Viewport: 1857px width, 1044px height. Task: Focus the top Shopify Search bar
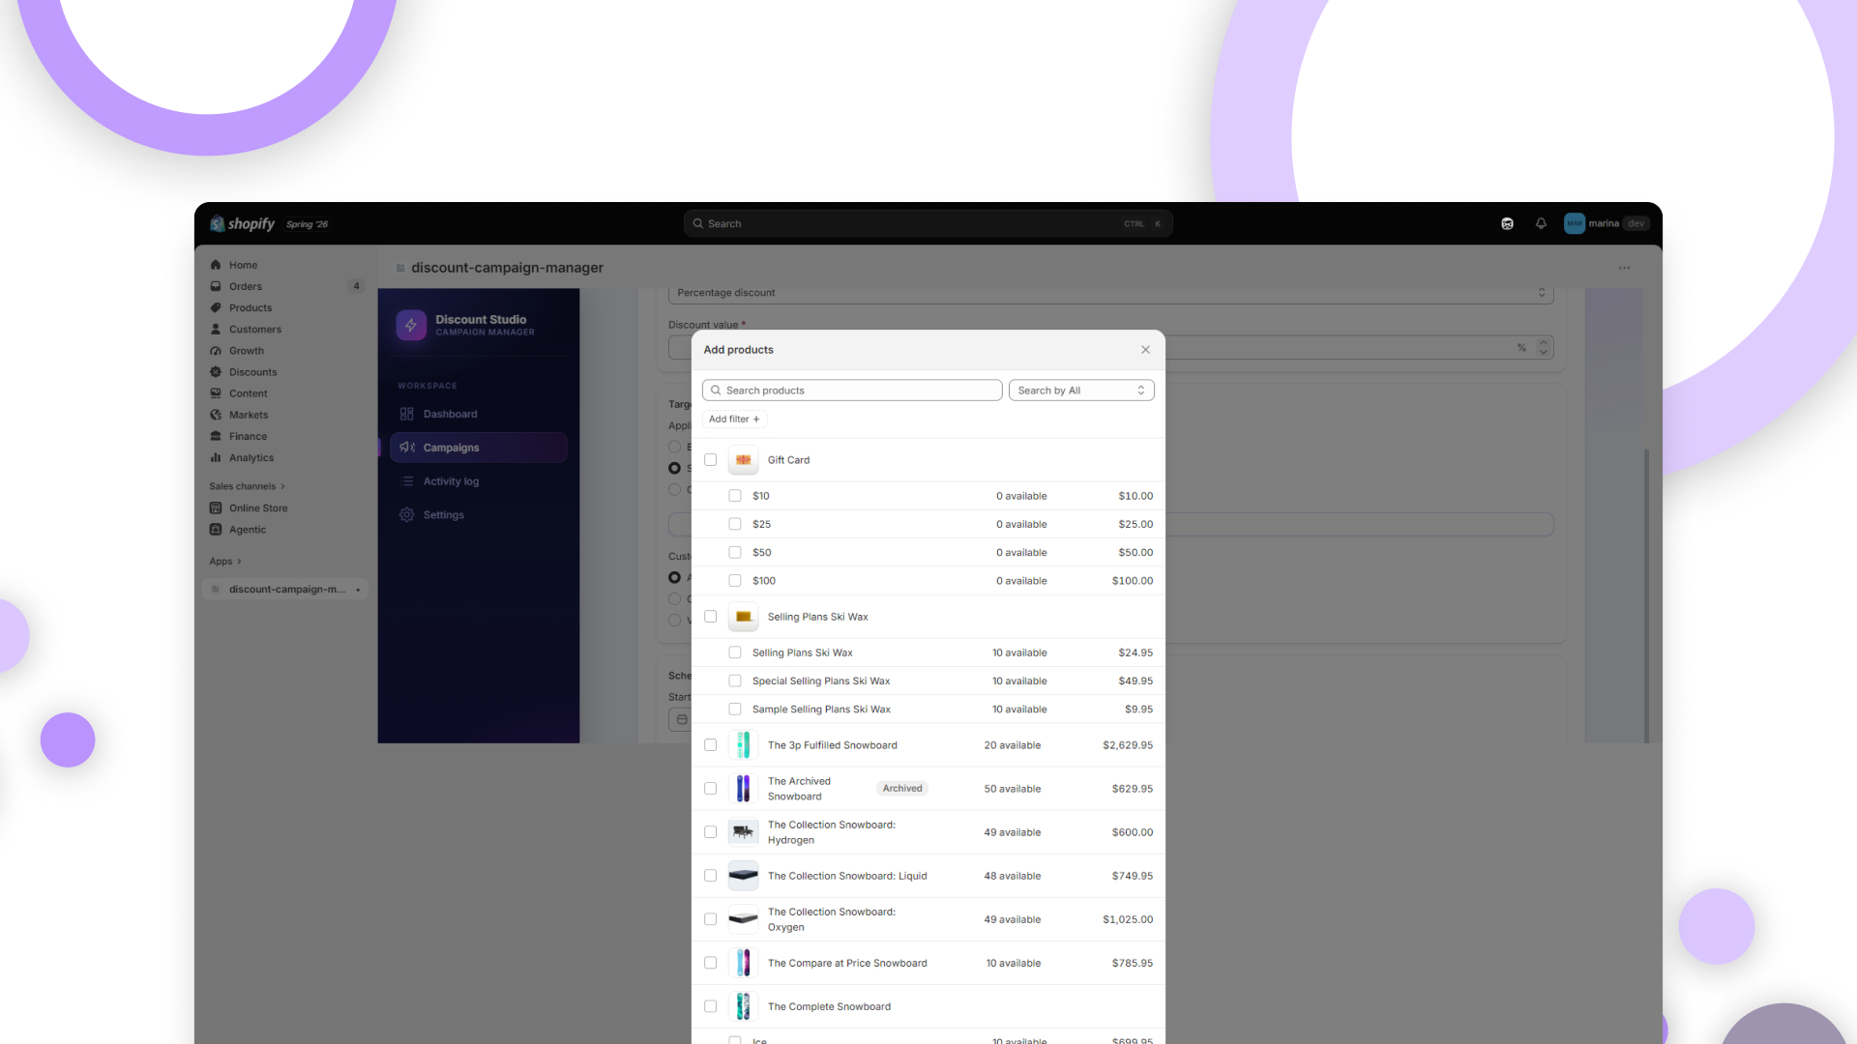click(928, 223)
